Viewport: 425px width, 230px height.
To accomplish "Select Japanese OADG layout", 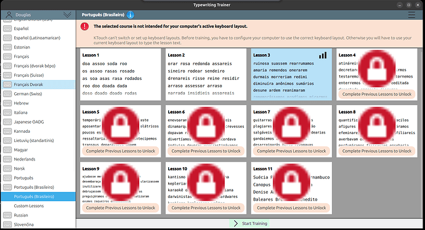I will click(x=38, y=122).
